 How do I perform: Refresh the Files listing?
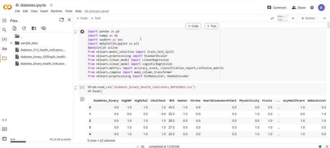coord(24,28)
